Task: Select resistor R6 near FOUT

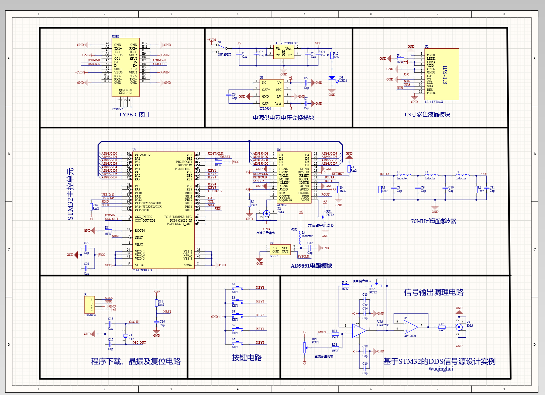Action: click(x=476, y=189)
